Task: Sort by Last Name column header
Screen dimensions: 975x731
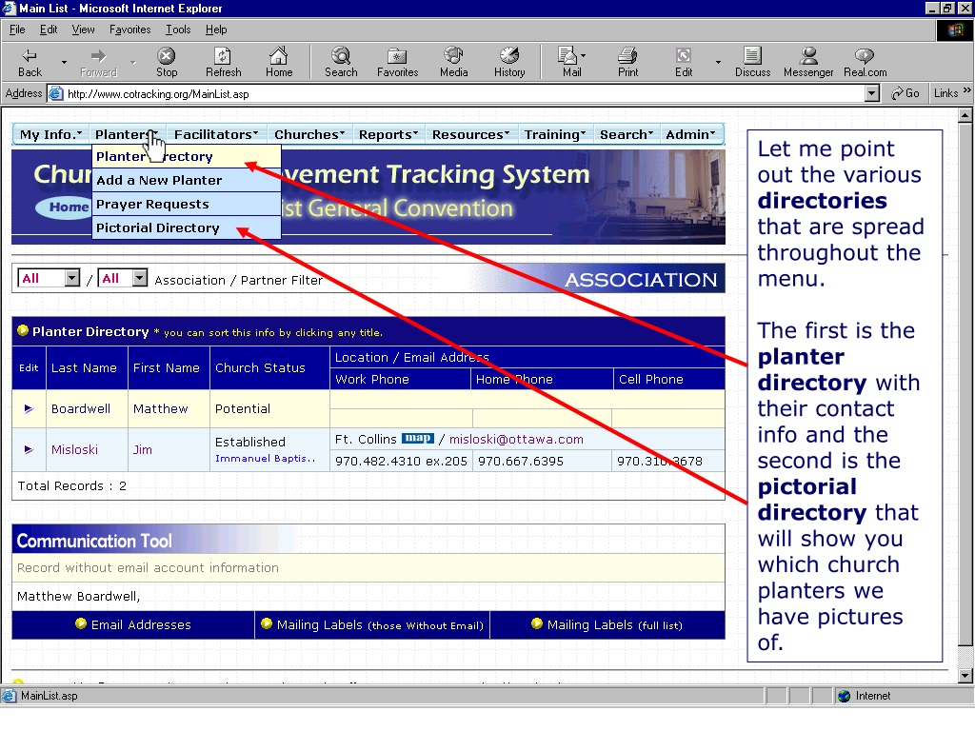Action: point(84,367)
